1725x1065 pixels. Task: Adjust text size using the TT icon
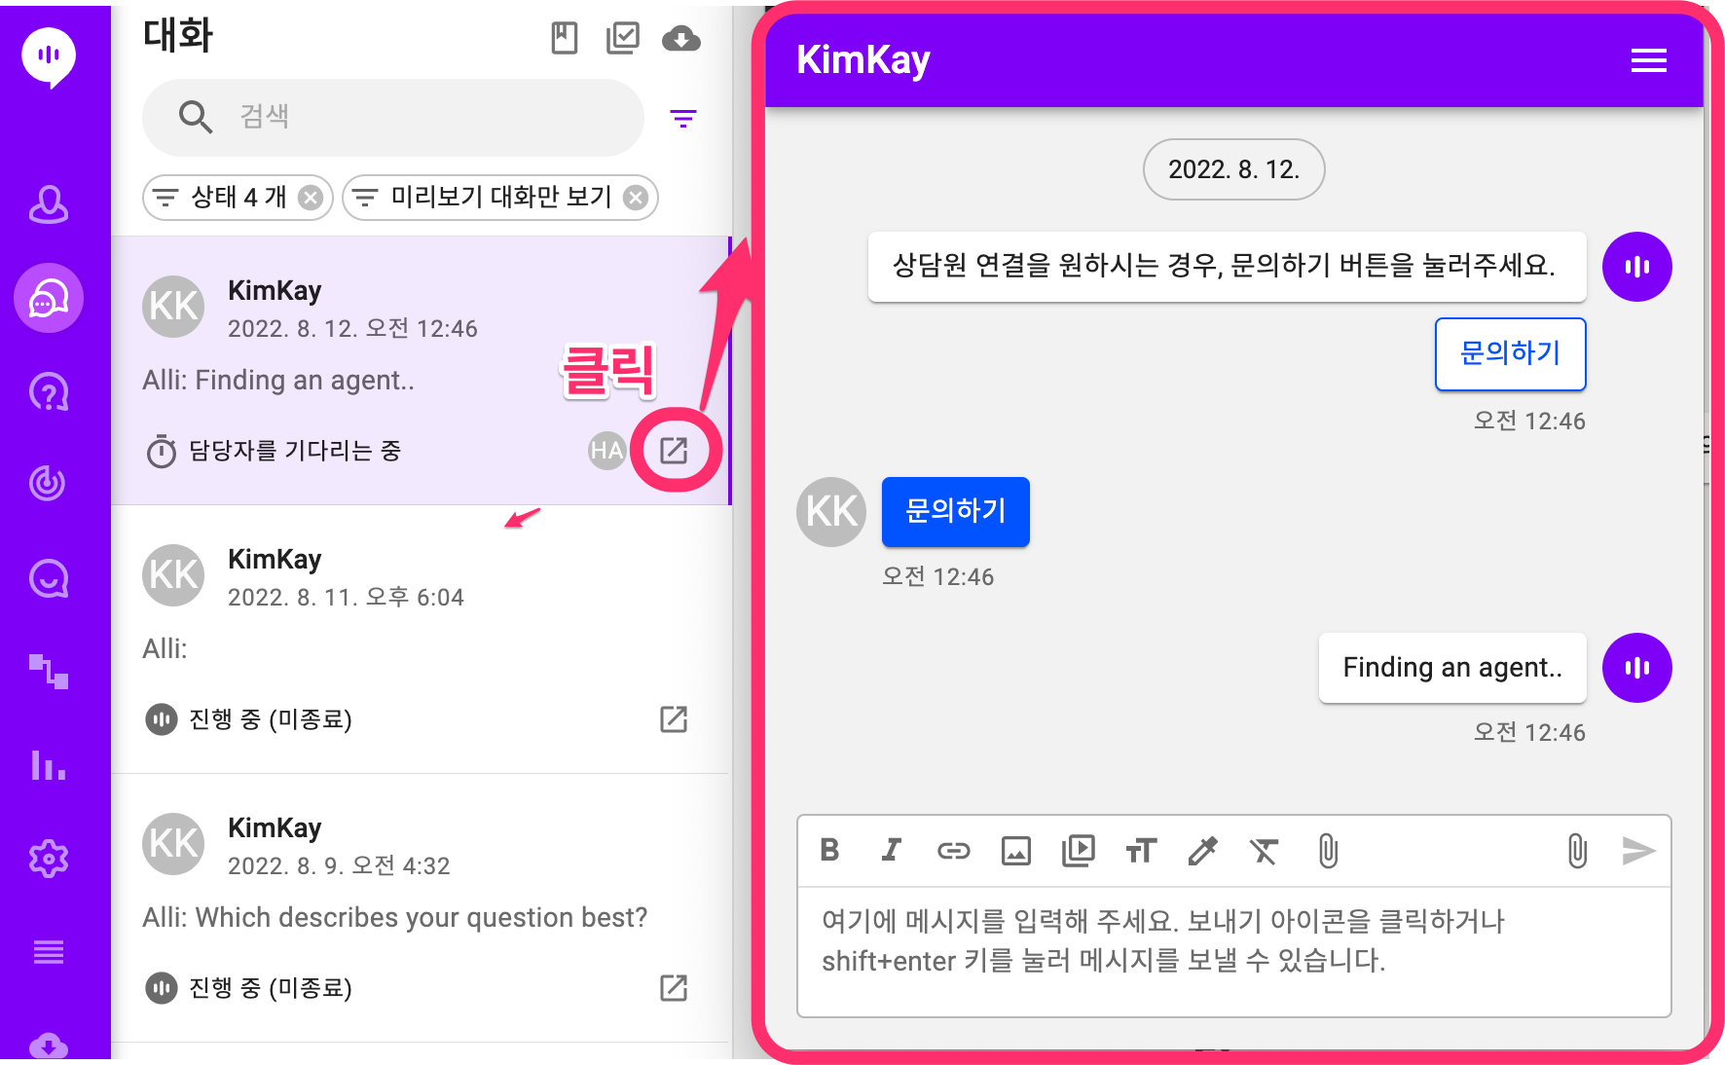[1141, 850]
